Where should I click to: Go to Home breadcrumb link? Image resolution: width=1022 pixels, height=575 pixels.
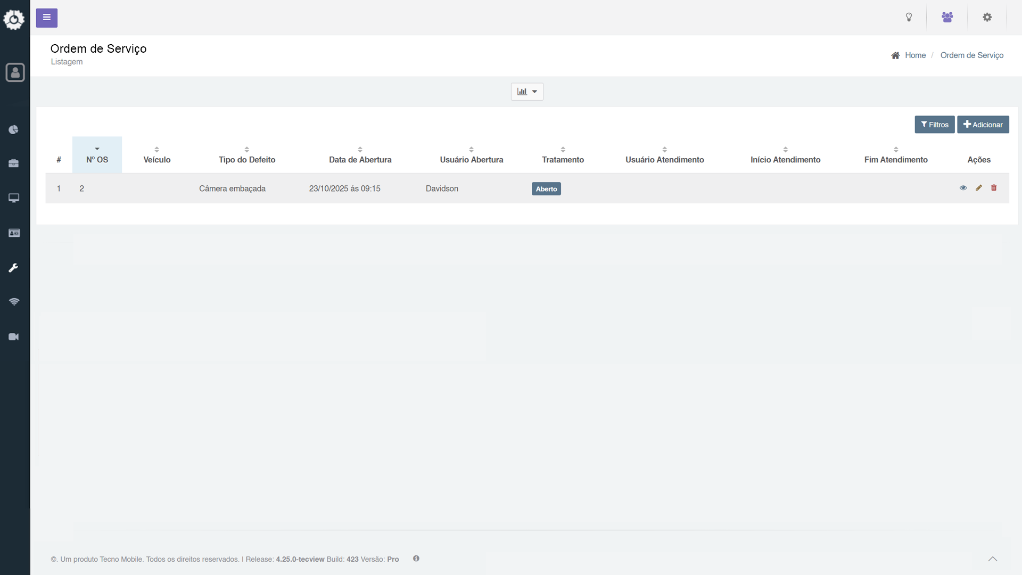tap(915, 55)
